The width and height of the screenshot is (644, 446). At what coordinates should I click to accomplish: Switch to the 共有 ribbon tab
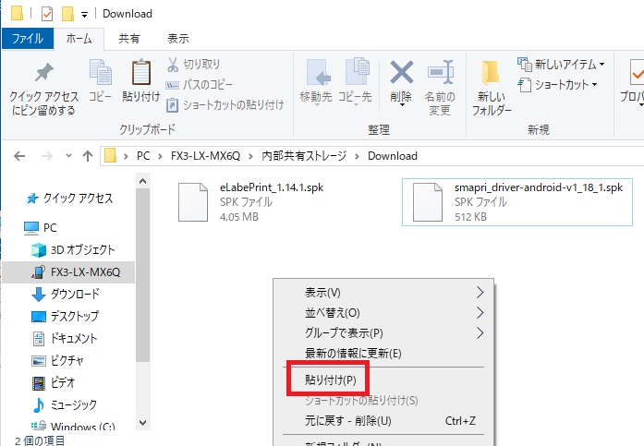click(129, 39)
